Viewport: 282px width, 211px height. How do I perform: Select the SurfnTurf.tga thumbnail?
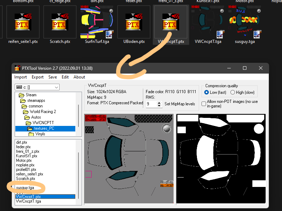[97, 22]
